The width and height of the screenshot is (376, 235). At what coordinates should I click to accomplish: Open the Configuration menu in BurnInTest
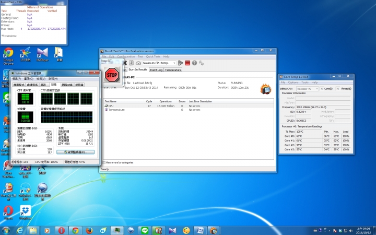[x=126, y=56]
